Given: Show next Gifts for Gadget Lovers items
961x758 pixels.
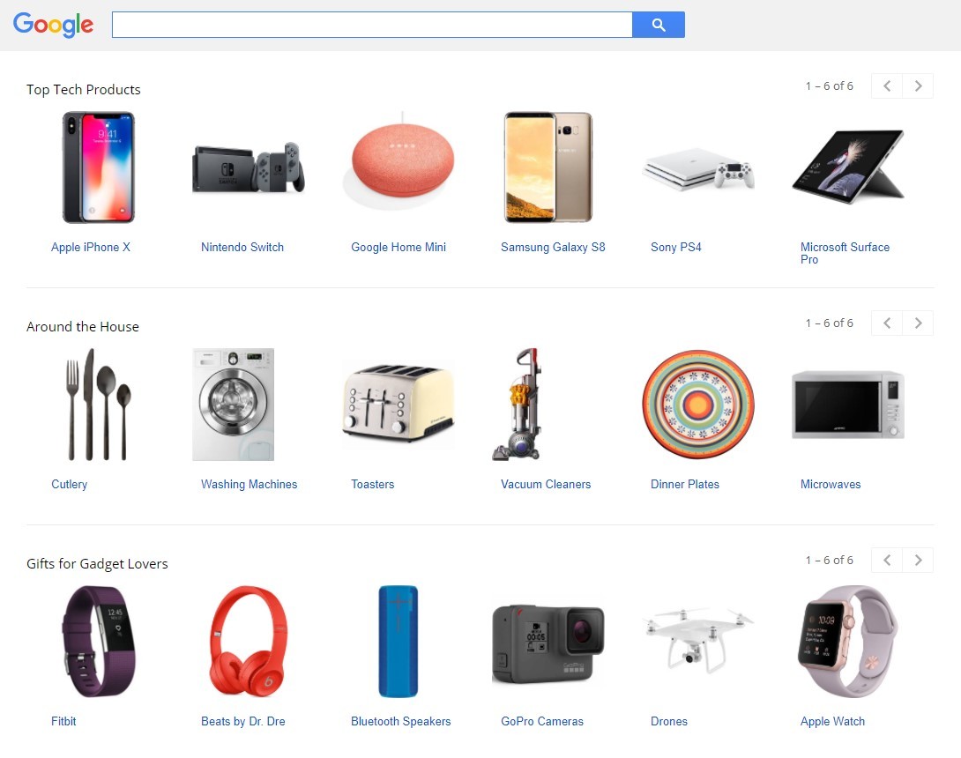Looking at the screenshot, I should 918,560.
